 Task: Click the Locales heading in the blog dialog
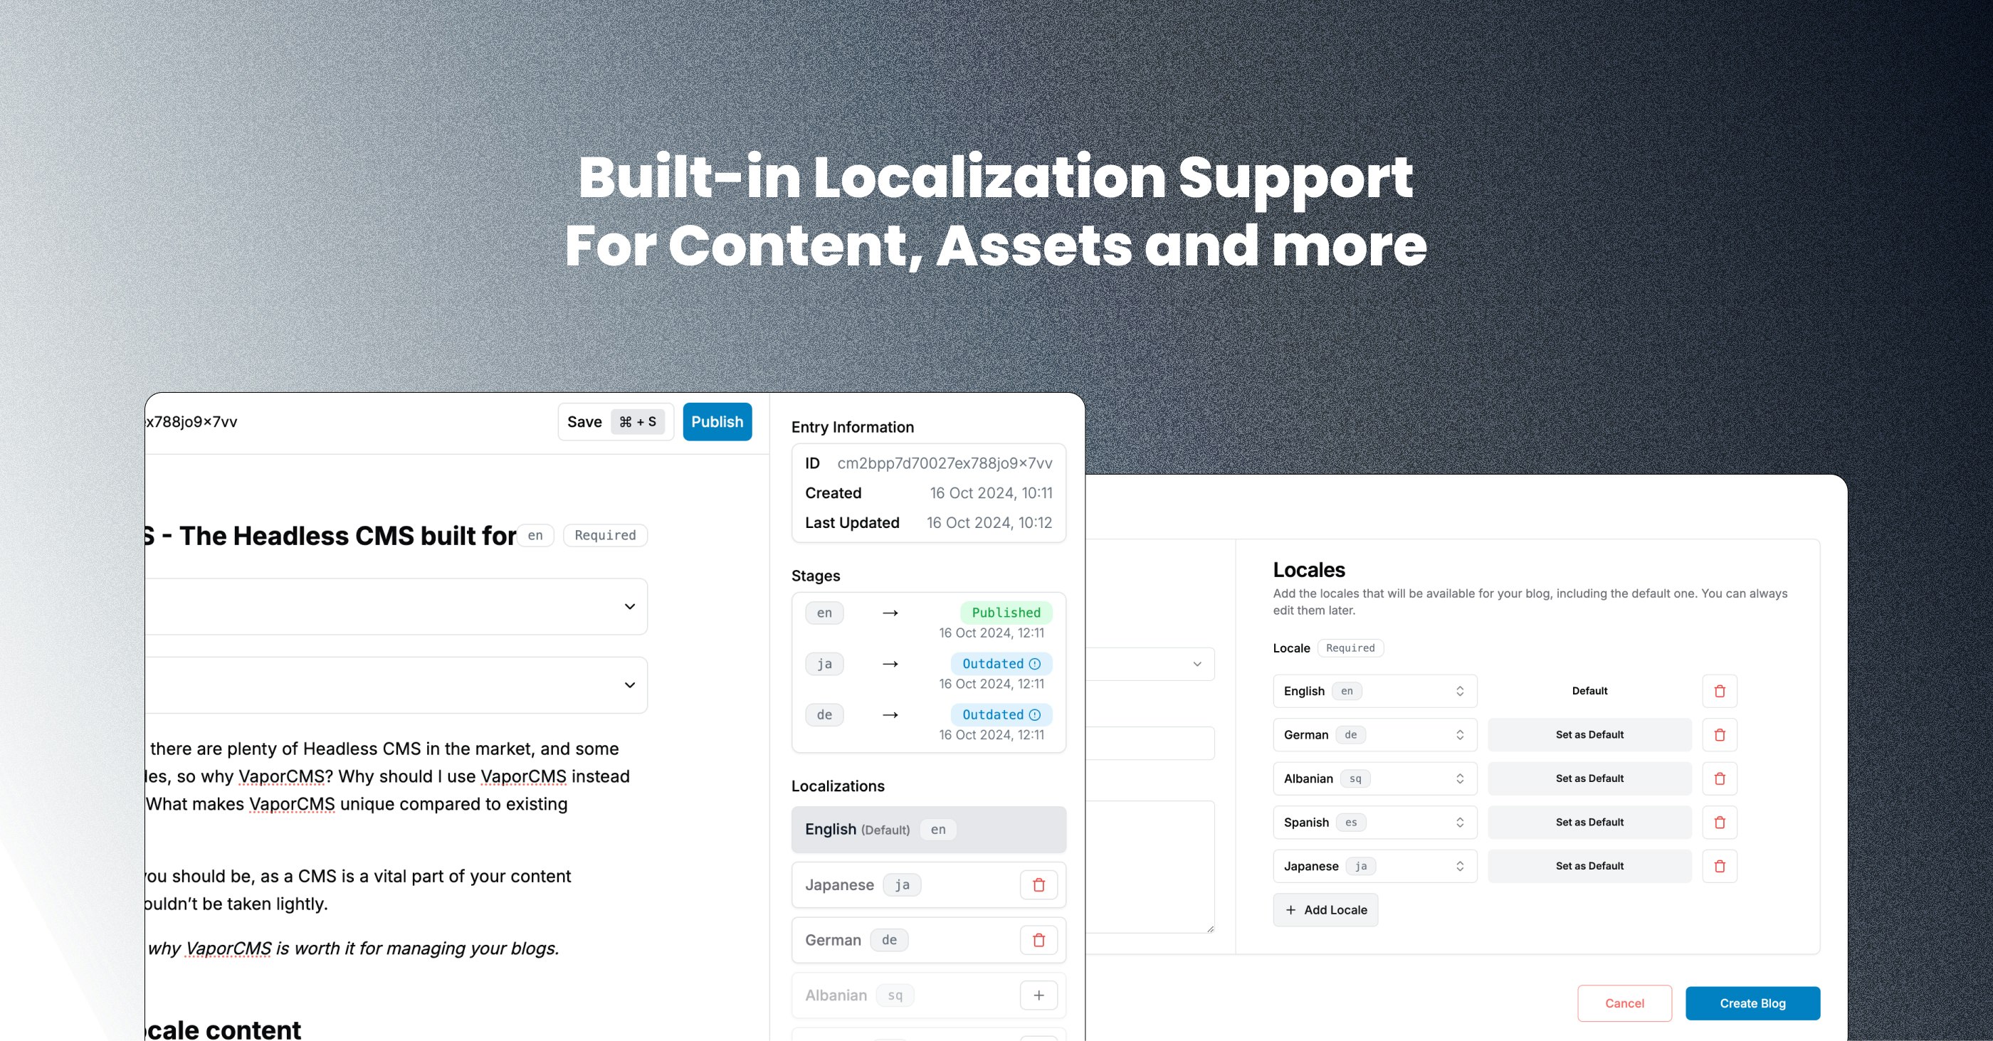[1309, 570]
